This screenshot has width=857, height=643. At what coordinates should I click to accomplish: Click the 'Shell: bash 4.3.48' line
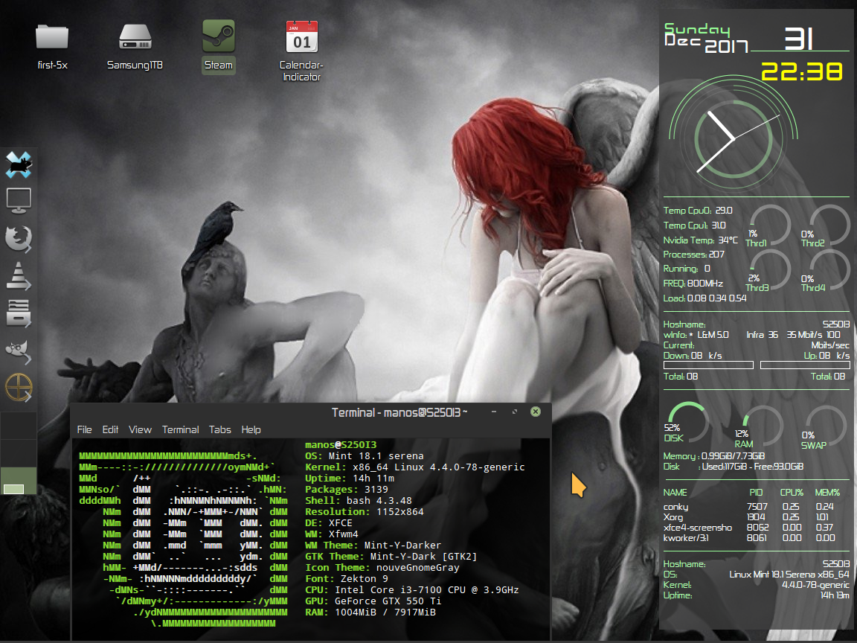pyautogui.click(x=359, y=501)
